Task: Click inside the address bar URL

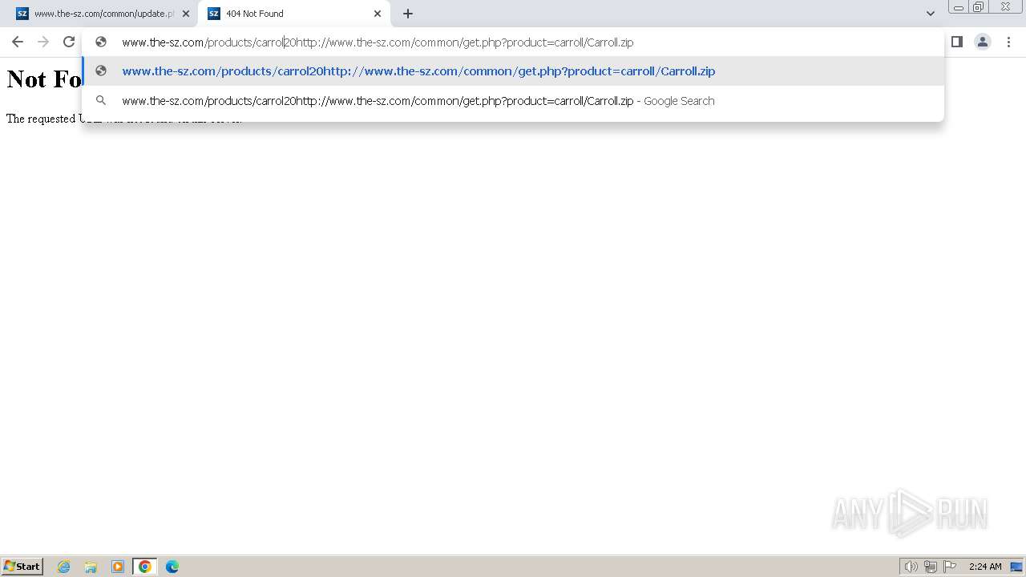Action: pos(378,42)
